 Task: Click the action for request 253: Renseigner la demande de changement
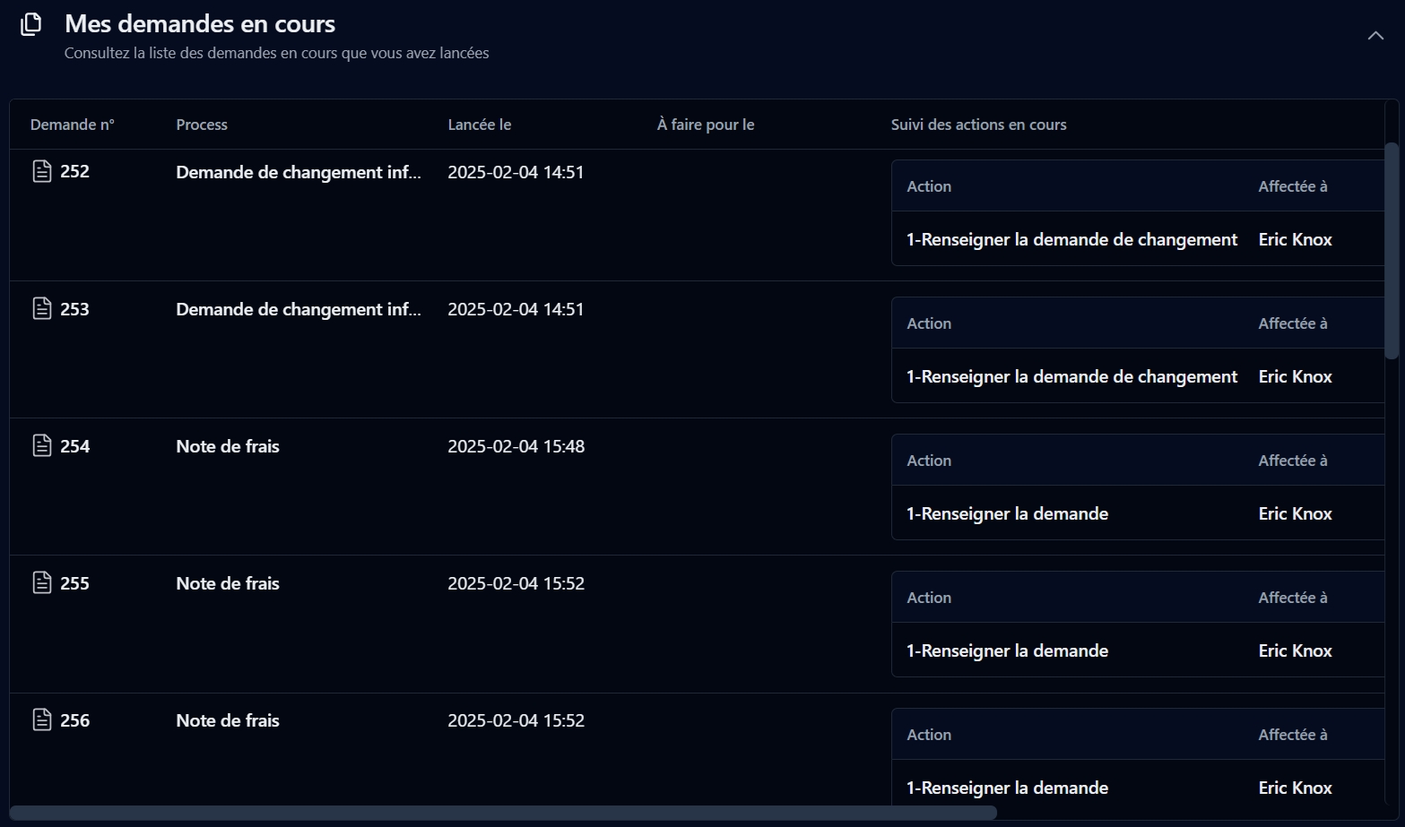[x=1071, y=376]
